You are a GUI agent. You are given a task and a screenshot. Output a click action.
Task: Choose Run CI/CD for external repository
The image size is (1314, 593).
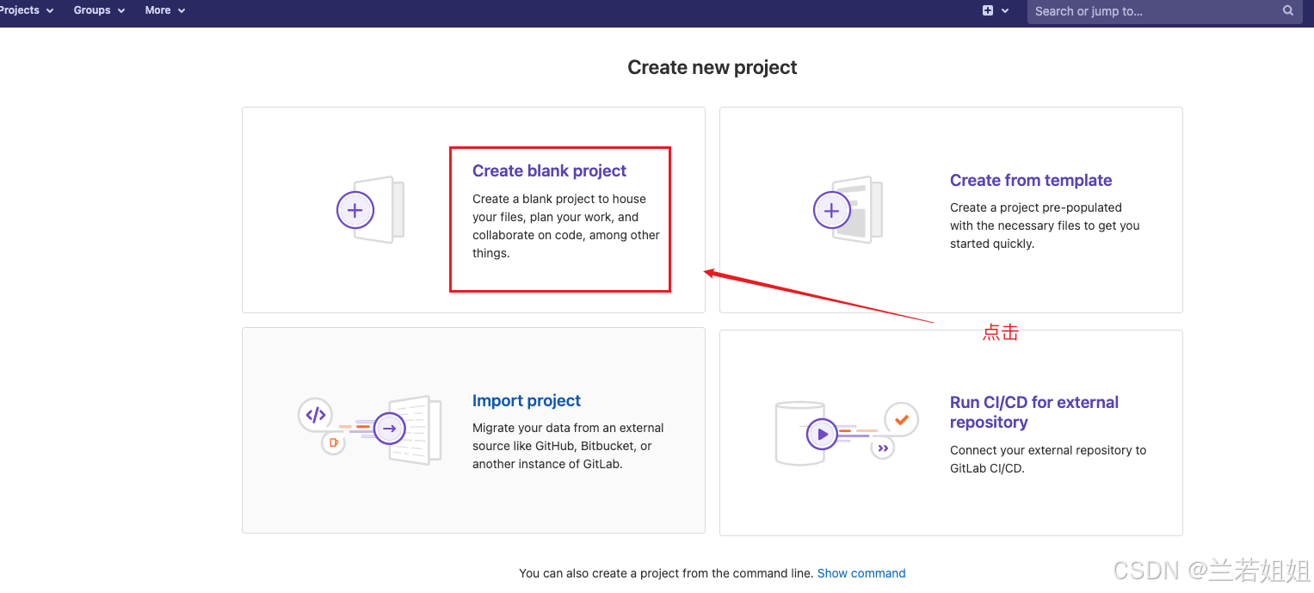point(1034,412)
